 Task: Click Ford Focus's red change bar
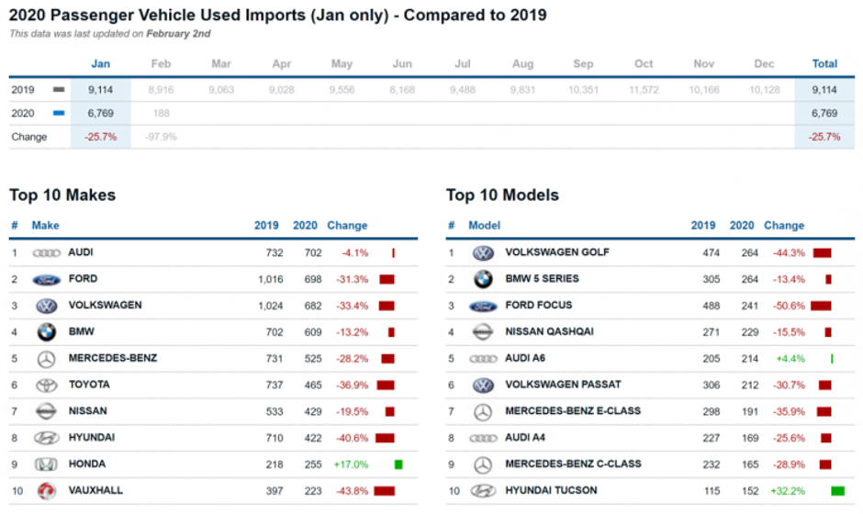coord(821,306)
